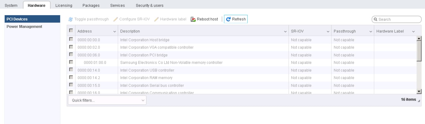Switch to the Licensing tab

click(x=64, y=5)
